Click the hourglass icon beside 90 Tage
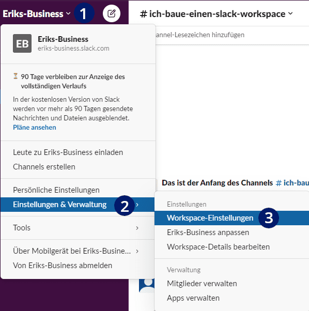 (16, 76)
